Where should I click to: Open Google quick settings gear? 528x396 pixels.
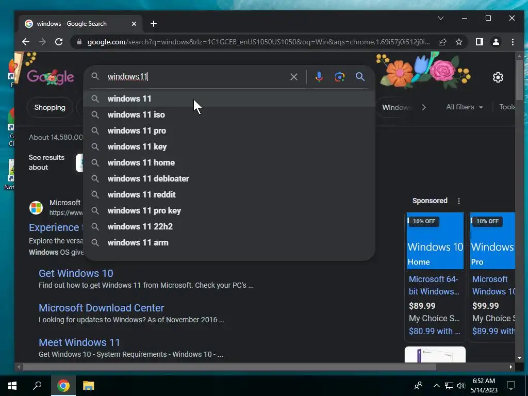pos(498,77)
